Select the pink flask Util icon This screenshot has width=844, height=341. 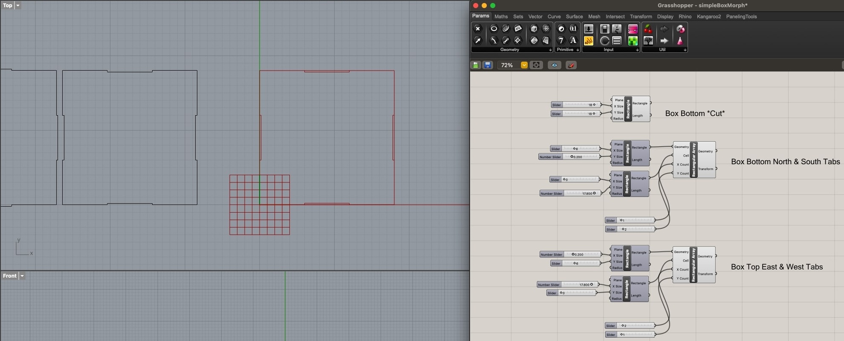[680, 41]
